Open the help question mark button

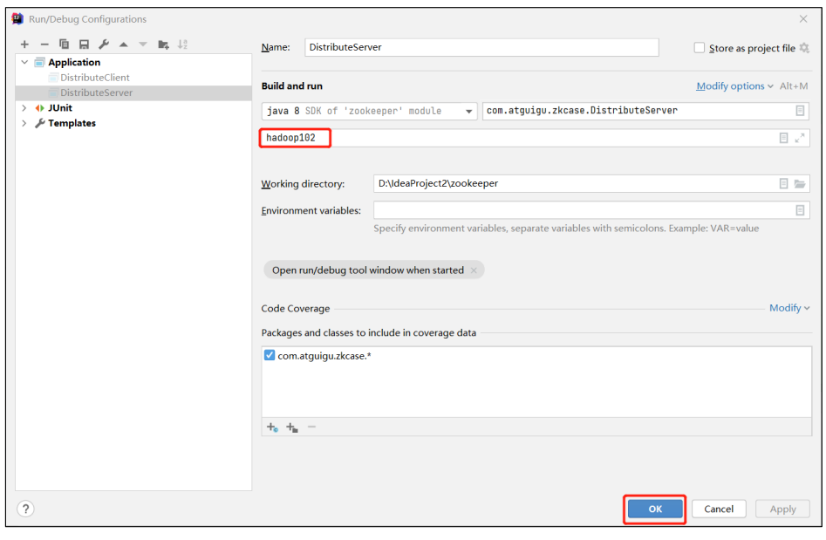click(25, 509)
